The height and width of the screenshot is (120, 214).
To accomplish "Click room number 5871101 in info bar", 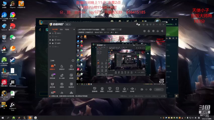I will (x=106, y=32).
